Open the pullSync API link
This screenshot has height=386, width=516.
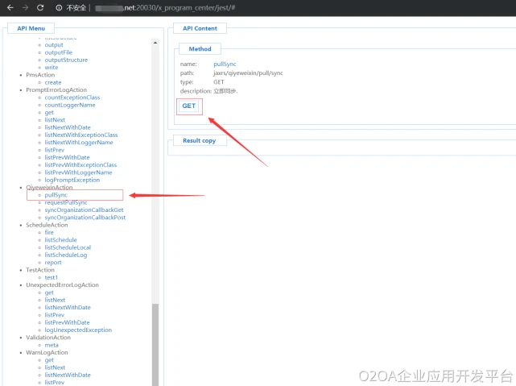(56, 195)
